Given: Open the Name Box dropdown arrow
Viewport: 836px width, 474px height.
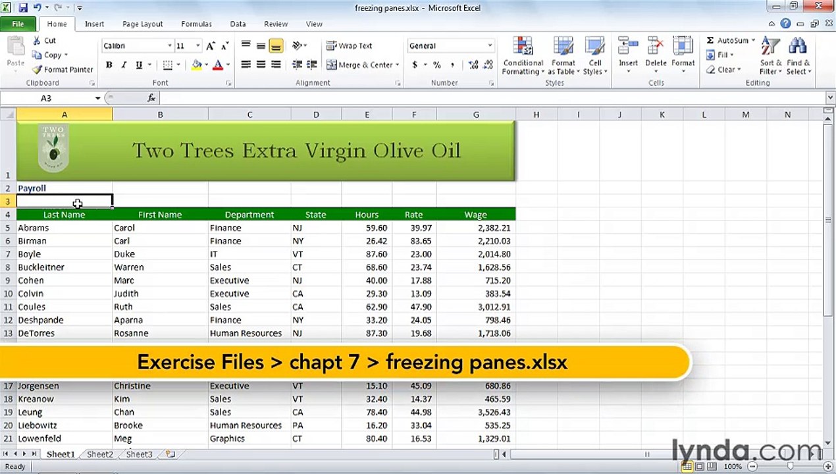Looking at the screenshot, I should [x=97, y=98].
